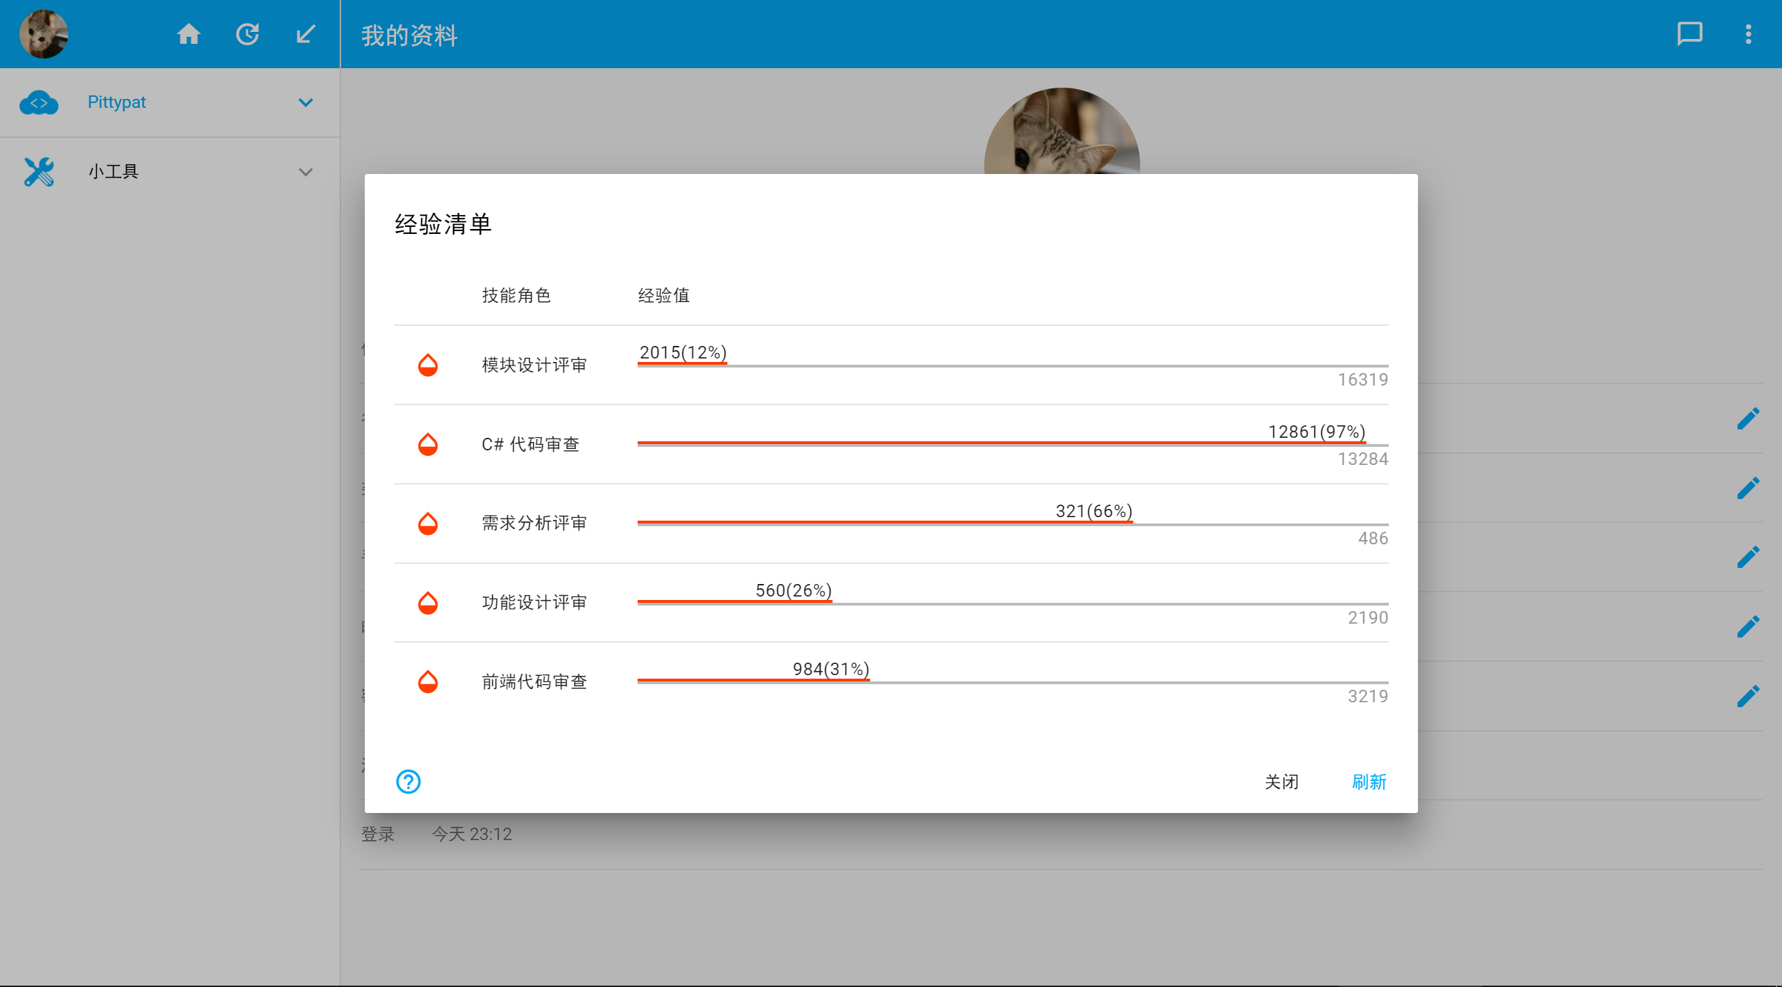Click the 560(26%) experience value

(x=794, y=590)
